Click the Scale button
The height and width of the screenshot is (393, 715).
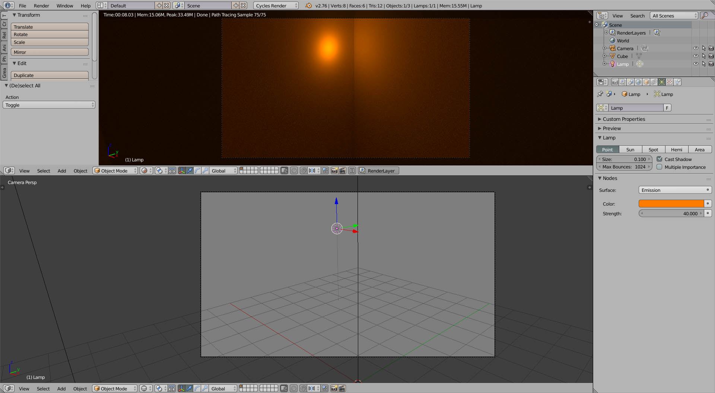click(50, 42)
